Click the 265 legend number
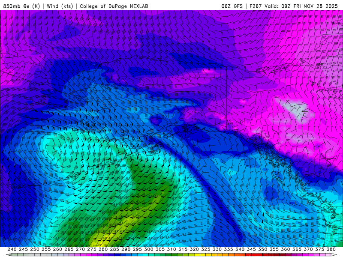This screenshot has width=343, height=257. (69, 249)
